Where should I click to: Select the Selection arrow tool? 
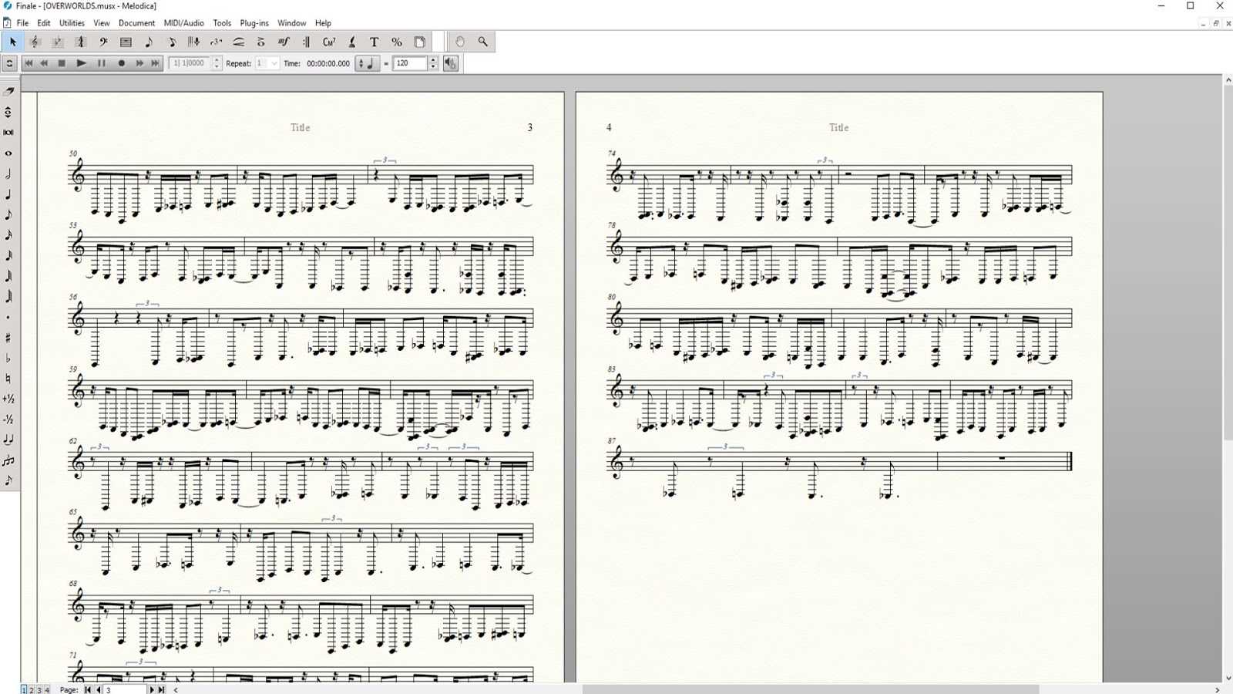click(x=13, y=42)
